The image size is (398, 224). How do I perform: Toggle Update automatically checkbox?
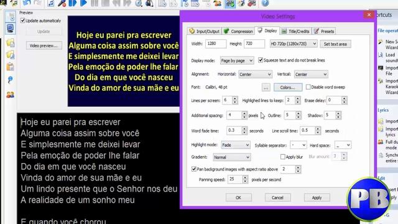pos(23,21)
